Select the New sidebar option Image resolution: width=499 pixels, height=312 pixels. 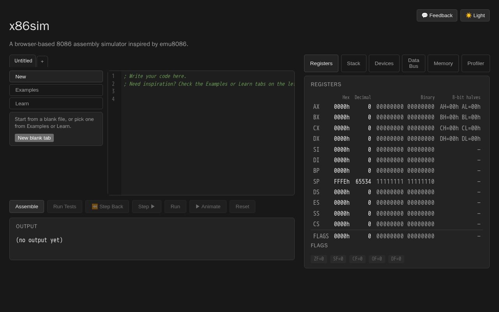tap(56, 76)
